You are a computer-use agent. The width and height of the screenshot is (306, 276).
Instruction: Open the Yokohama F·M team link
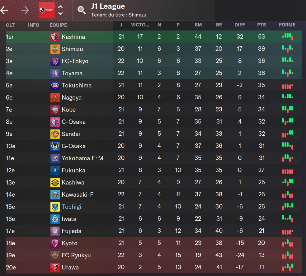click(82, 158)
